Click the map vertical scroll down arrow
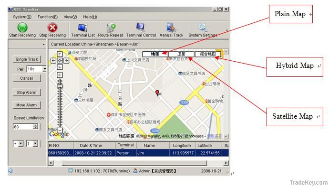The width and height of the screenshot is (329, 187). click(x=226, y=136)
